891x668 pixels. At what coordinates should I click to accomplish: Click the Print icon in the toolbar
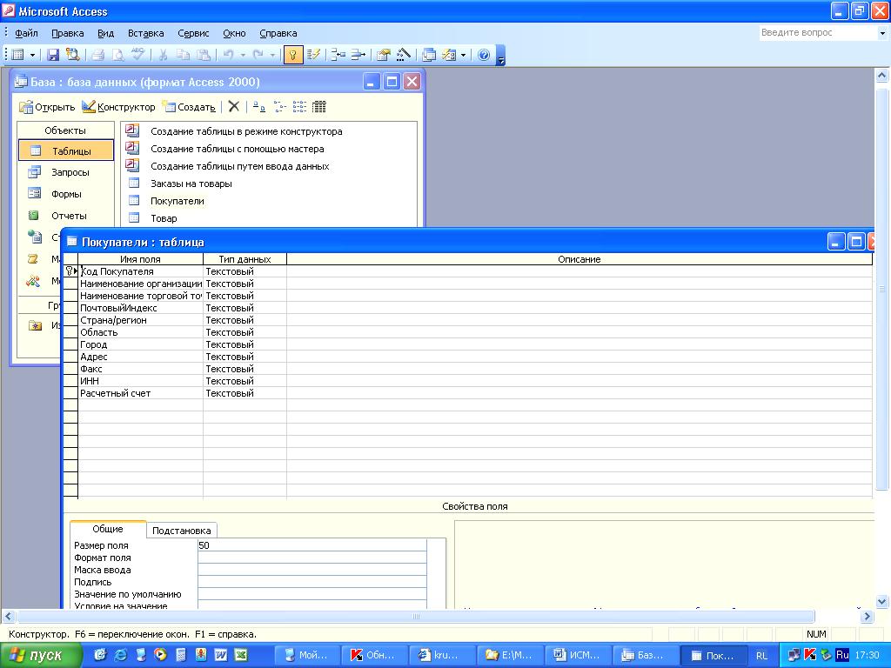click(98, 55)
